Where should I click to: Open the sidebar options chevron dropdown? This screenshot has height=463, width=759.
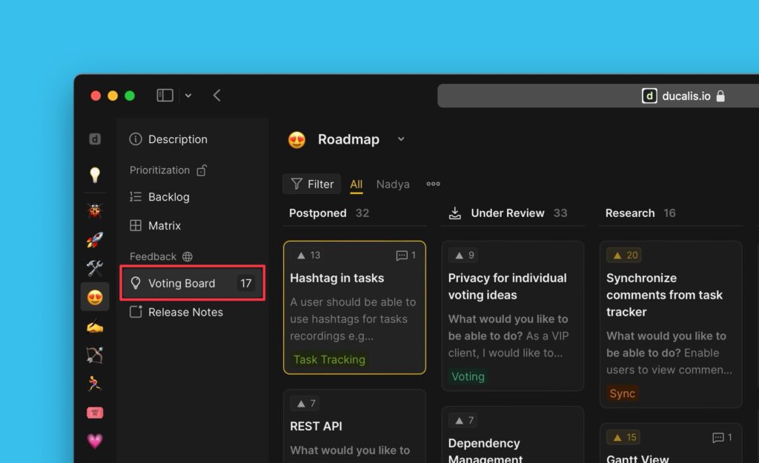tap(188, 96)
